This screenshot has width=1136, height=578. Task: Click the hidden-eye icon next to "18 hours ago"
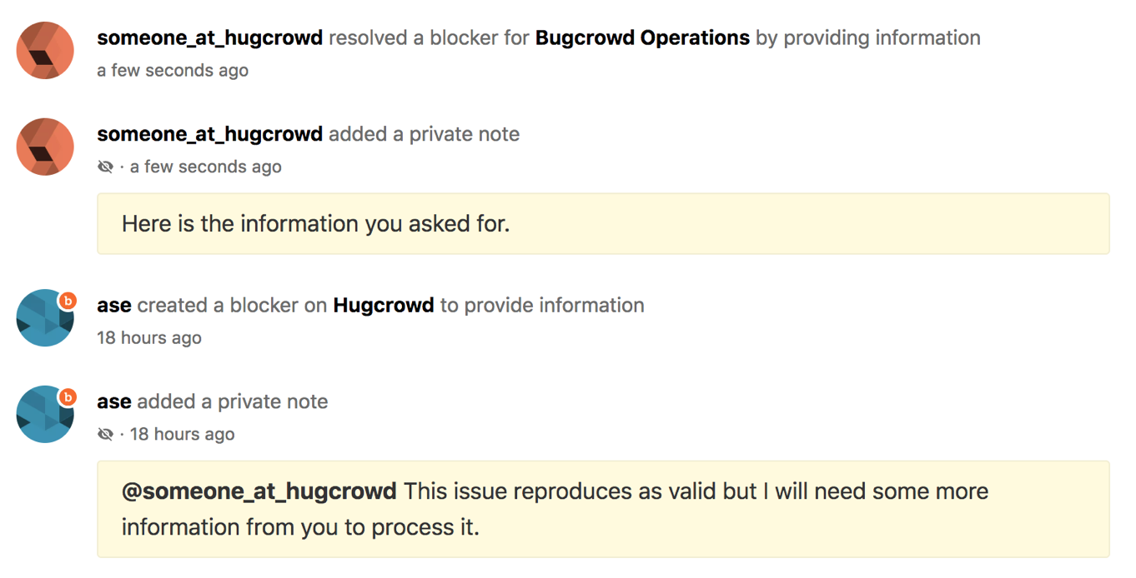point(105,435)
